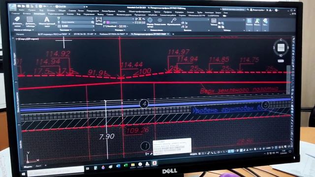Switch to the Лист1 layout tab

[38, 166]
